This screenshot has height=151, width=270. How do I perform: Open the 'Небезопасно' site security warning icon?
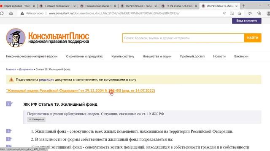click(x=22, y=13)
